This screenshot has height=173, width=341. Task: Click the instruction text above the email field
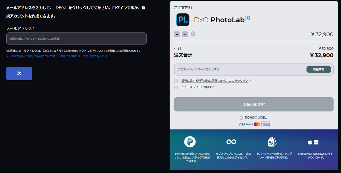(x=76, y=12)
